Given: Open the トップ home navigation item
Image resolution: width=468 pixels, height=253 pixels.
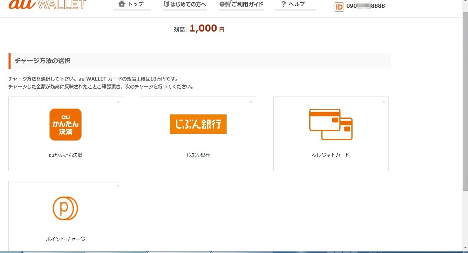Looking at the screenshot, I should pos(132,5).
